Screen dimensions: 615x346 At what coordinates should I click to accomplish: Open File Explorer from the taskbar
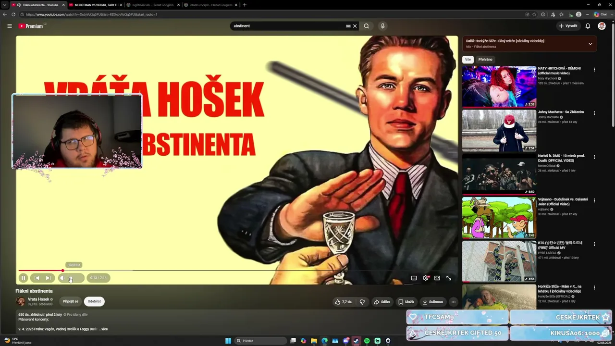314,341
